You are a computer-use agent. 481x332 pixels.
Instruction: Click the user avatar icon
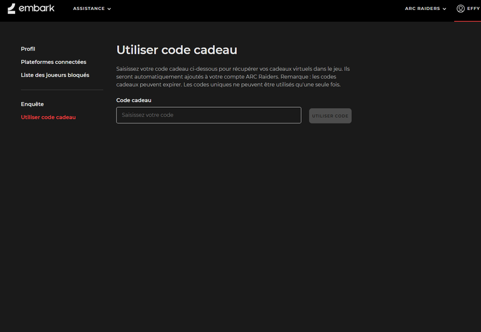coord(460,9)
